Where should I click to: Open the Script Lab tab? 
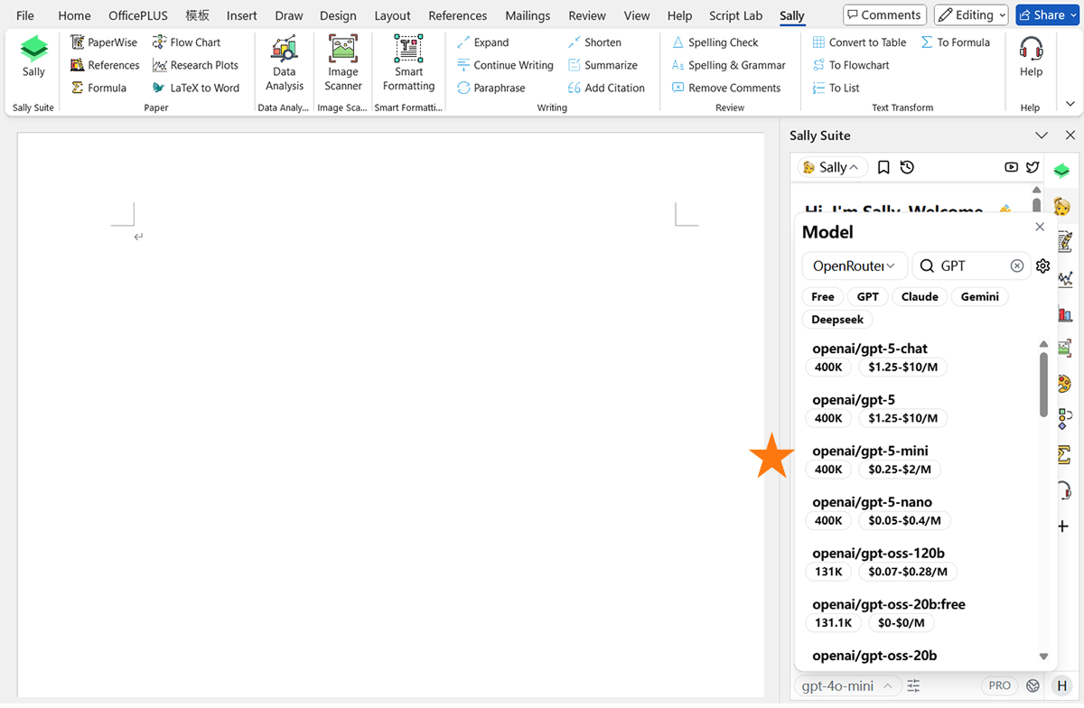(x=735, y=15)
